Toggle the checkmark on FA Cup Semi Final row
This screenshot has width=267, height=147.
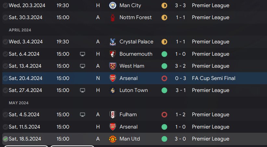pos(6,78)
